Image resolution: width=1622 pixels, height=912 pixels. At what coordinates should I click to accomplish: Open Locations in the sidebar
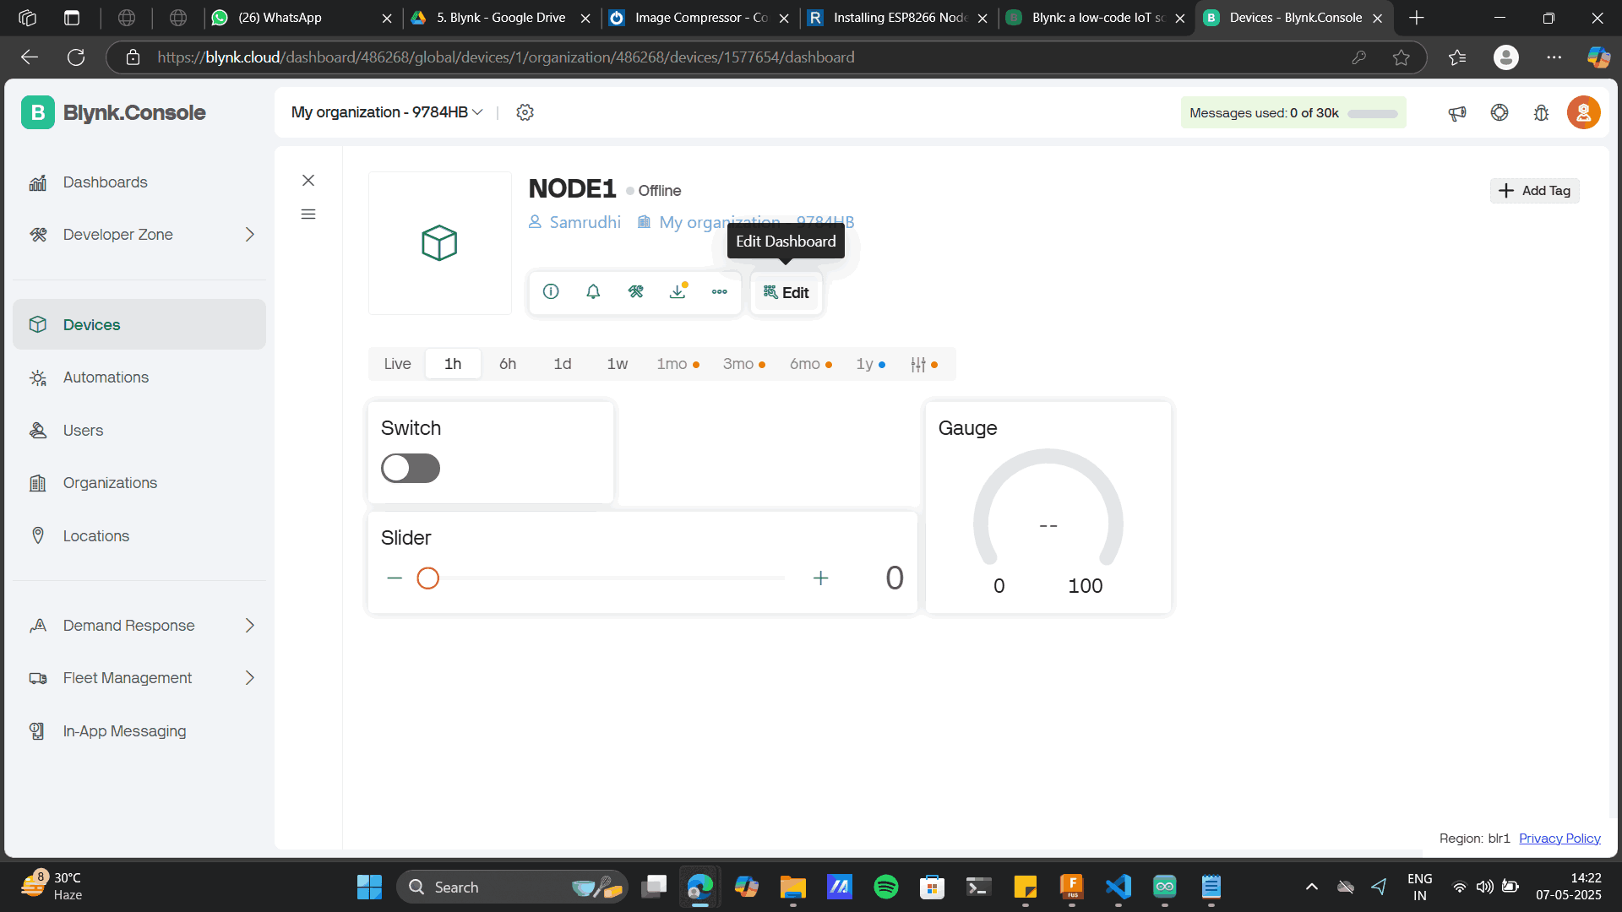139,536
